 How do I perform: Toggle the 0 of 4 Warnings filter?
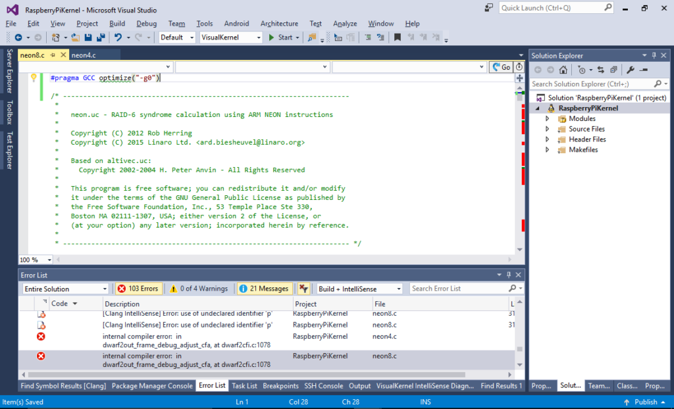[x=199, y=288]
